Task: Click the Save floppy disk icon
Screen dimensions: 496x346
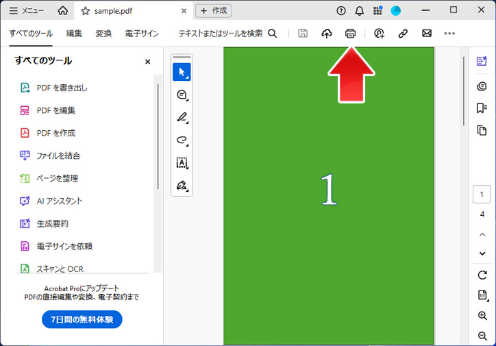Action: [x=303, y=33]
